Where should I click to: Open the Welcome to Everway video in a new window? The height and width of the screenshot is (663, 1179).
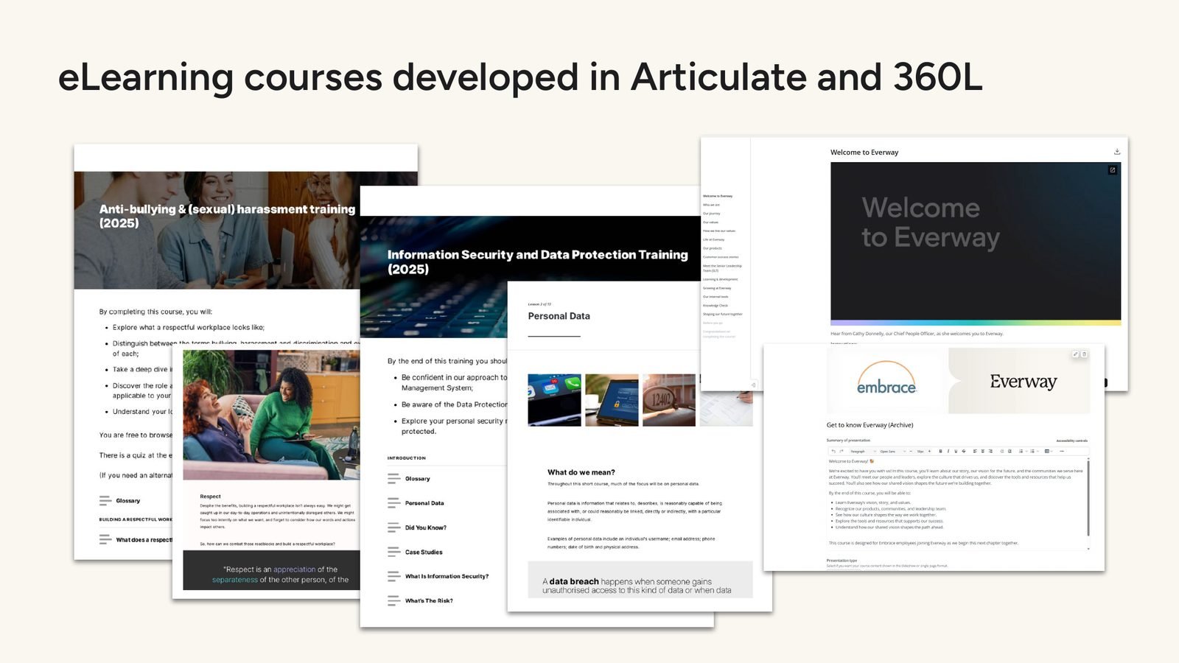pyautogui.click(x=1113, y=170)
